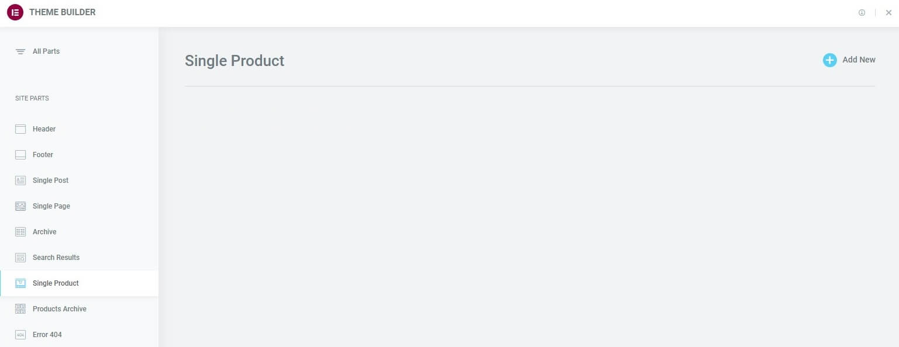Image resolution: width=899 pixels, height=347 pixels.
Task: Click the Footer part icon
Action: (x=20, y=155)
